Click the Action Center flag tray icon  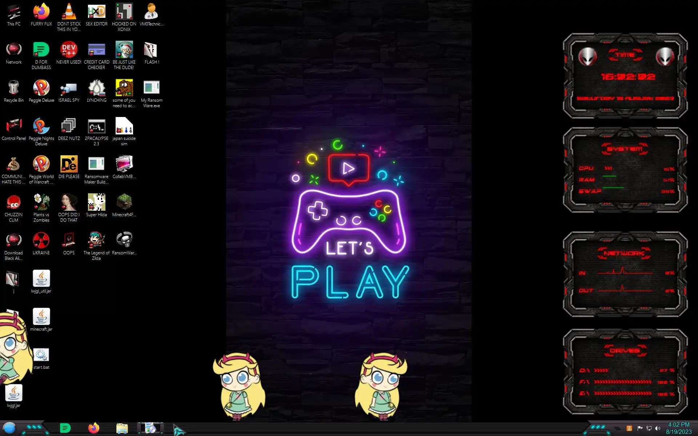[640, 428]
